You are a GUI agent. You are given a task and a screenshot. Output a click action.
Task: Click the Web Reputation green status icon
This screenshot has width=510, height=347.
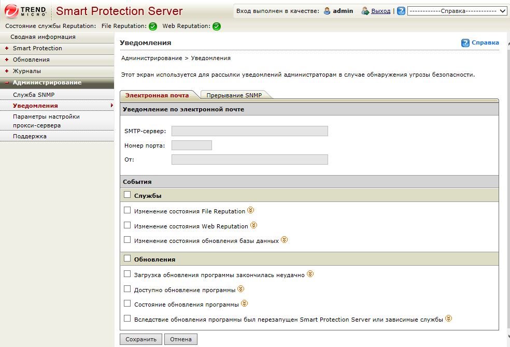217,26
